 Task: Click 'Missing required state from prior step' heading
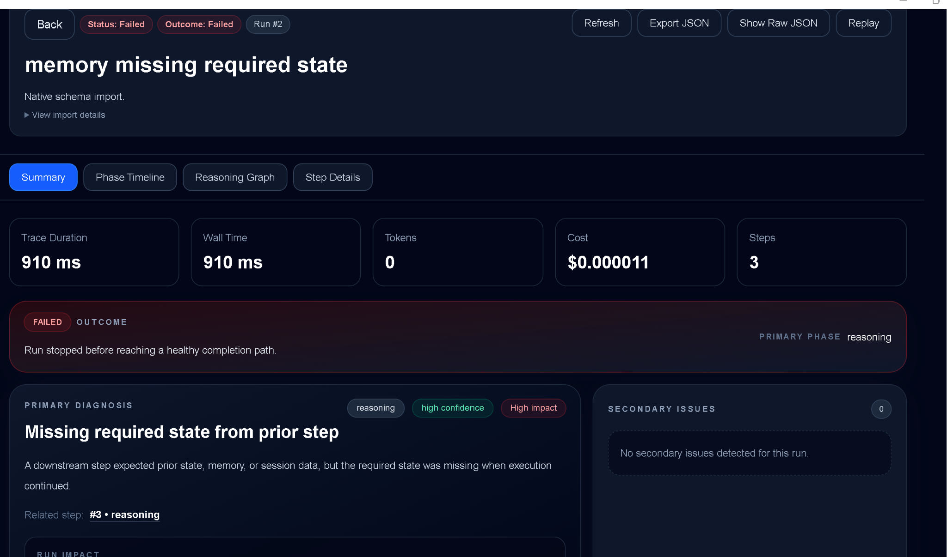point(182,432)
